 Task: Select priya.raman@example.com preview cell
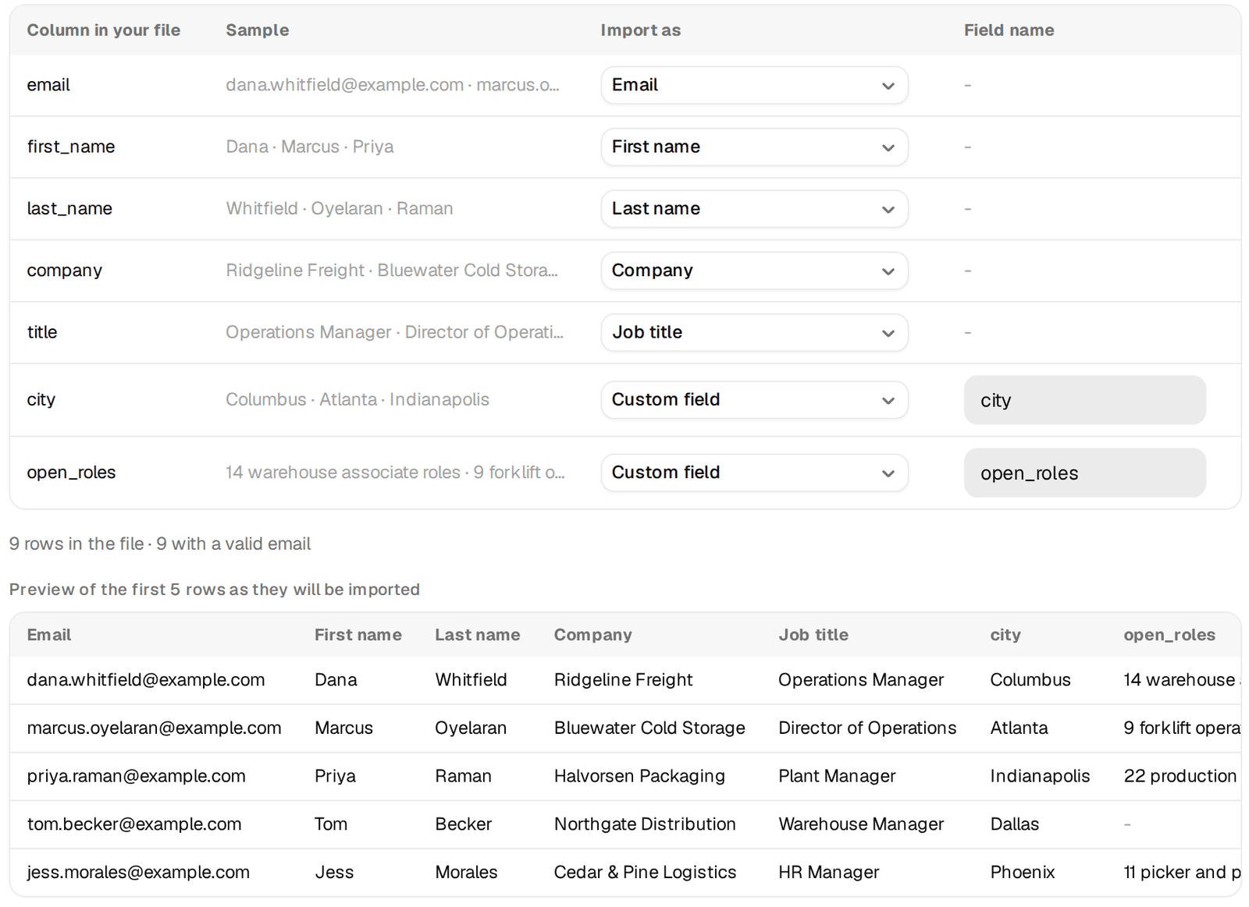click(137, 776)
